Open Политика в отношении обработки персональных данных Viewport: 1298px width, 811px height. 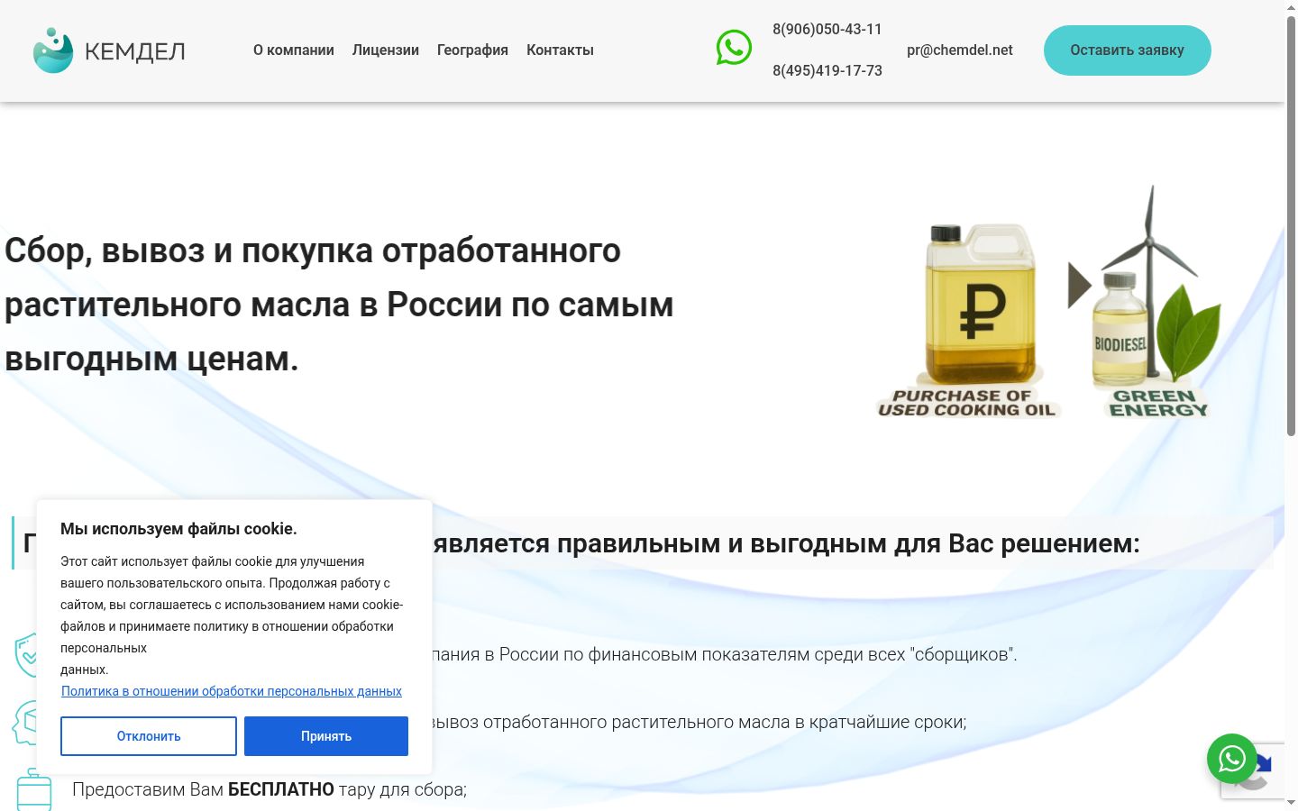tap(232, 691)
